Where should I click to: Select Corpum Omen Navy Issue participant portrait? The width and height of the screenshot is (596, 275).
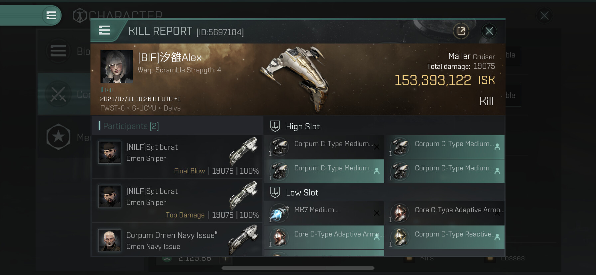click(109, 240)
